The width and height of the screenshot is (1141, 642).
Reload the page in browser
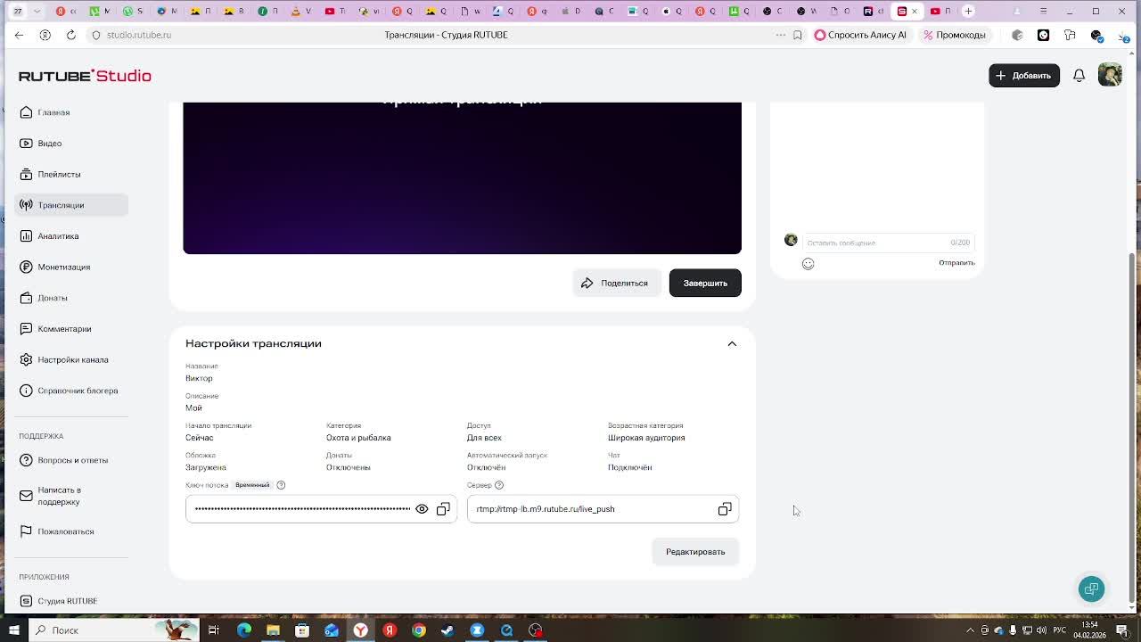(x=70, y=35)
